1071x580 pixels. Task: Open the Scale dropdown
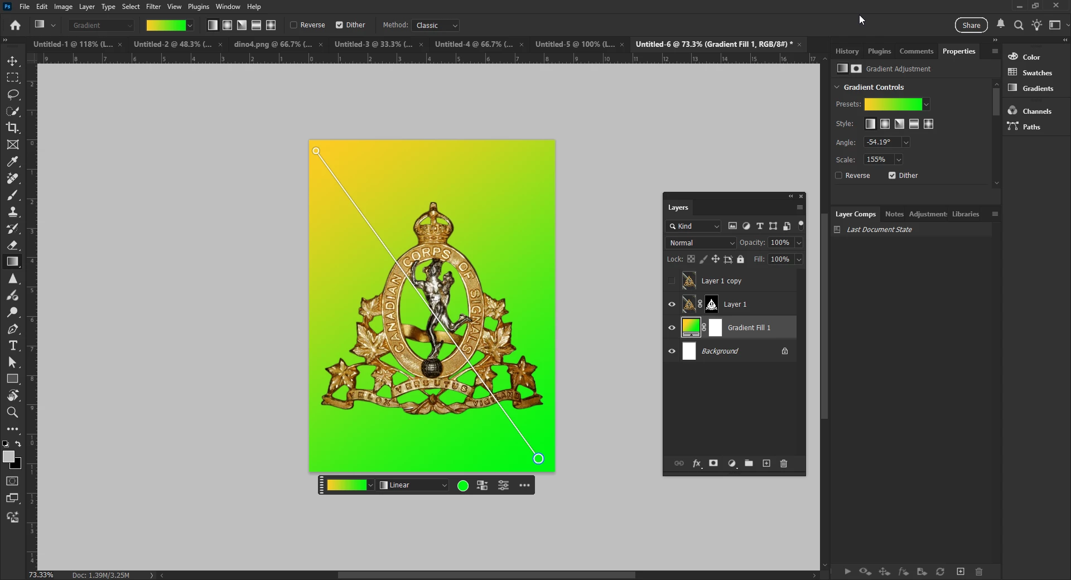(x=899, y=159)
